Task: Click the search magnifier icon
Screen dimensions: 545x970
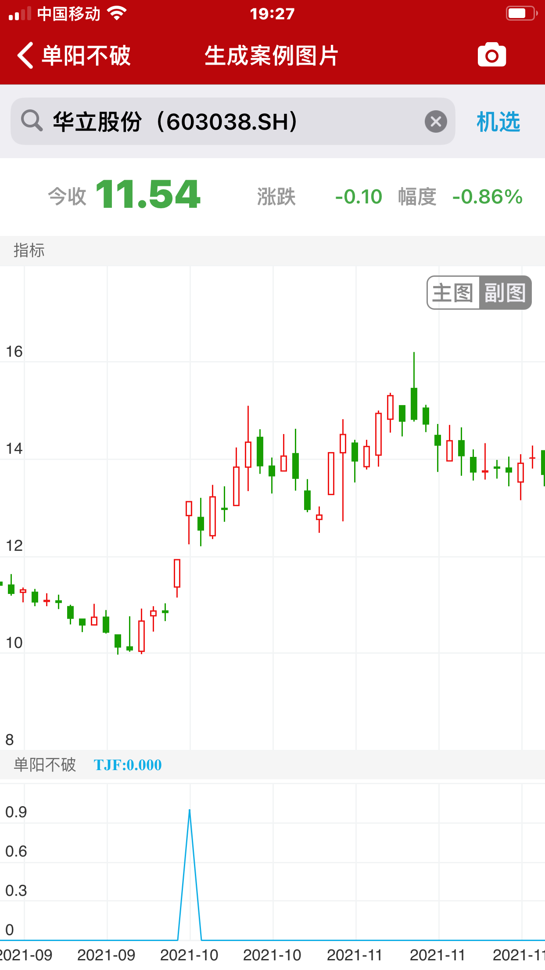Action: [32, 121]
